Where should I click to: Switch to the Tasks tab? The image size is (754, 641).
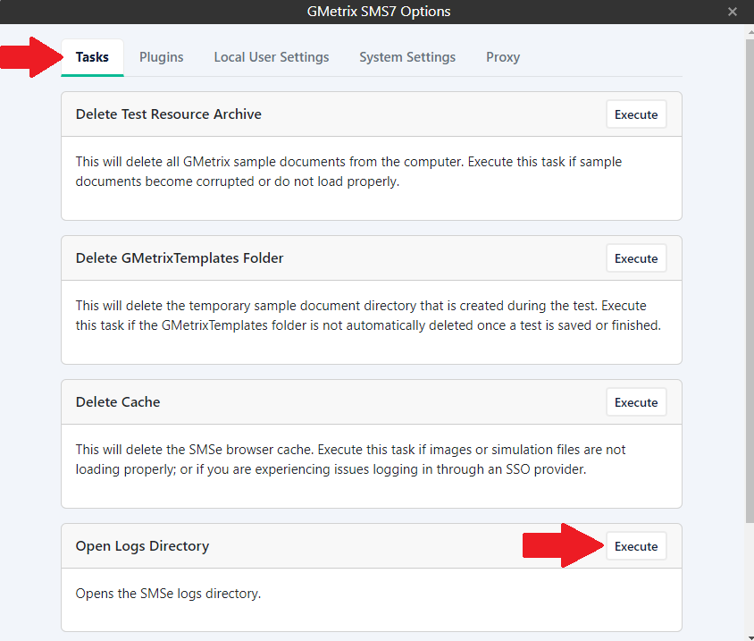pyautogui.click(x=92, y=57)
